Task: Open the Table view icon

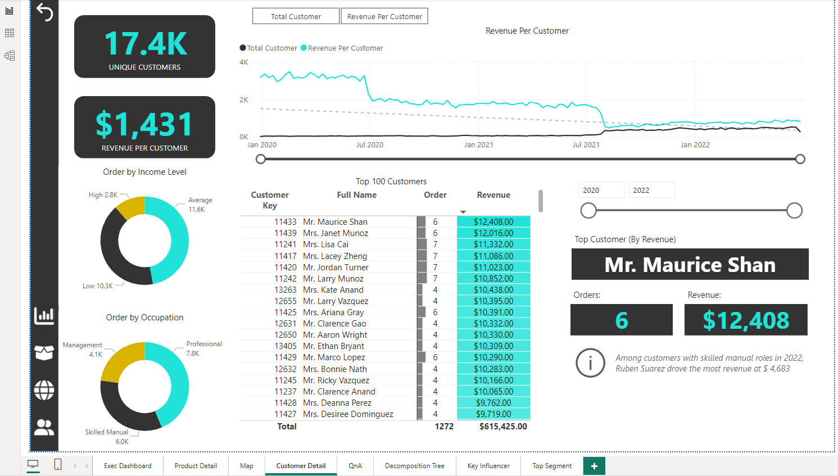Action: 10,33
